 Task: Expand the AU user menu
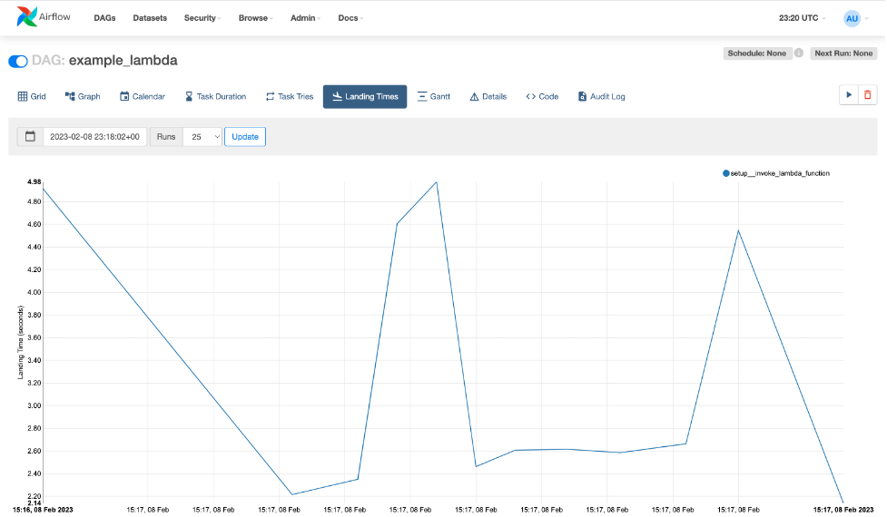pyautogui.click(x=853, y=18)
